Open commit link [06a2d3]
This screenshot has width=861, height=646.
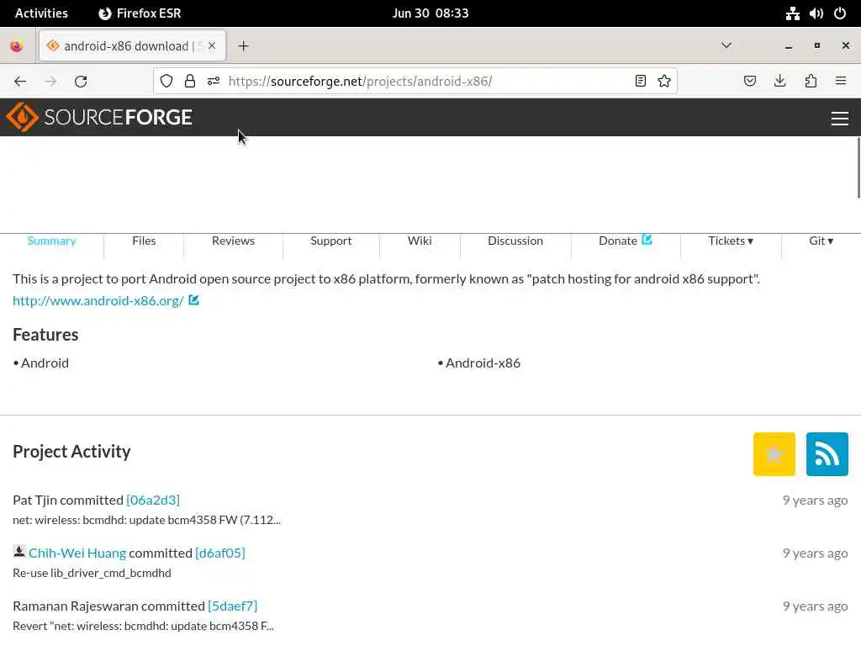coord(153,500)
